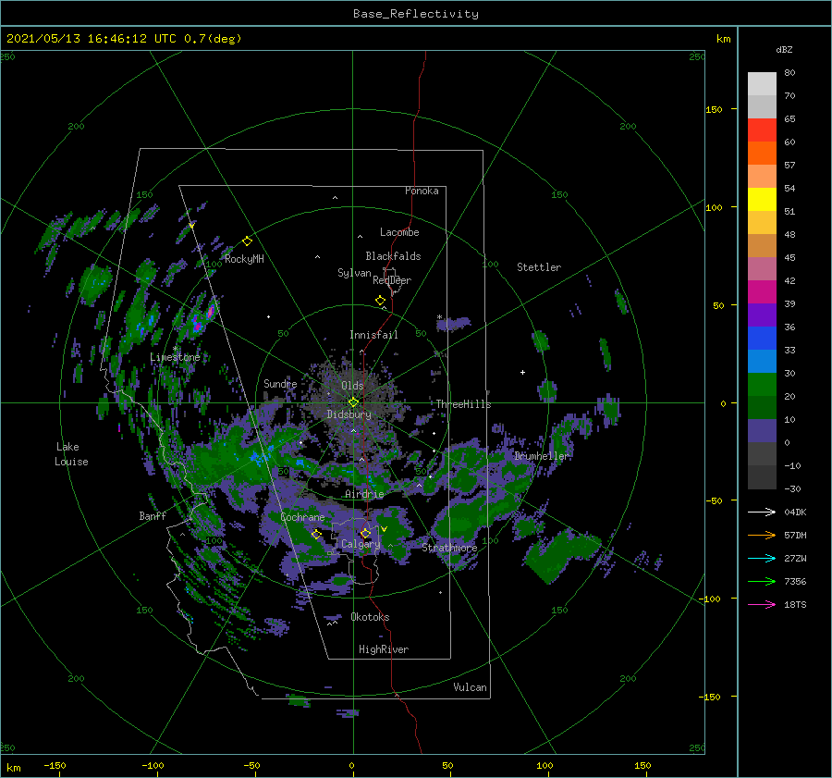
Task: Select the yellow diamond marker beside RockyMH
Action: pyautogui.click(x=247, y=241)
